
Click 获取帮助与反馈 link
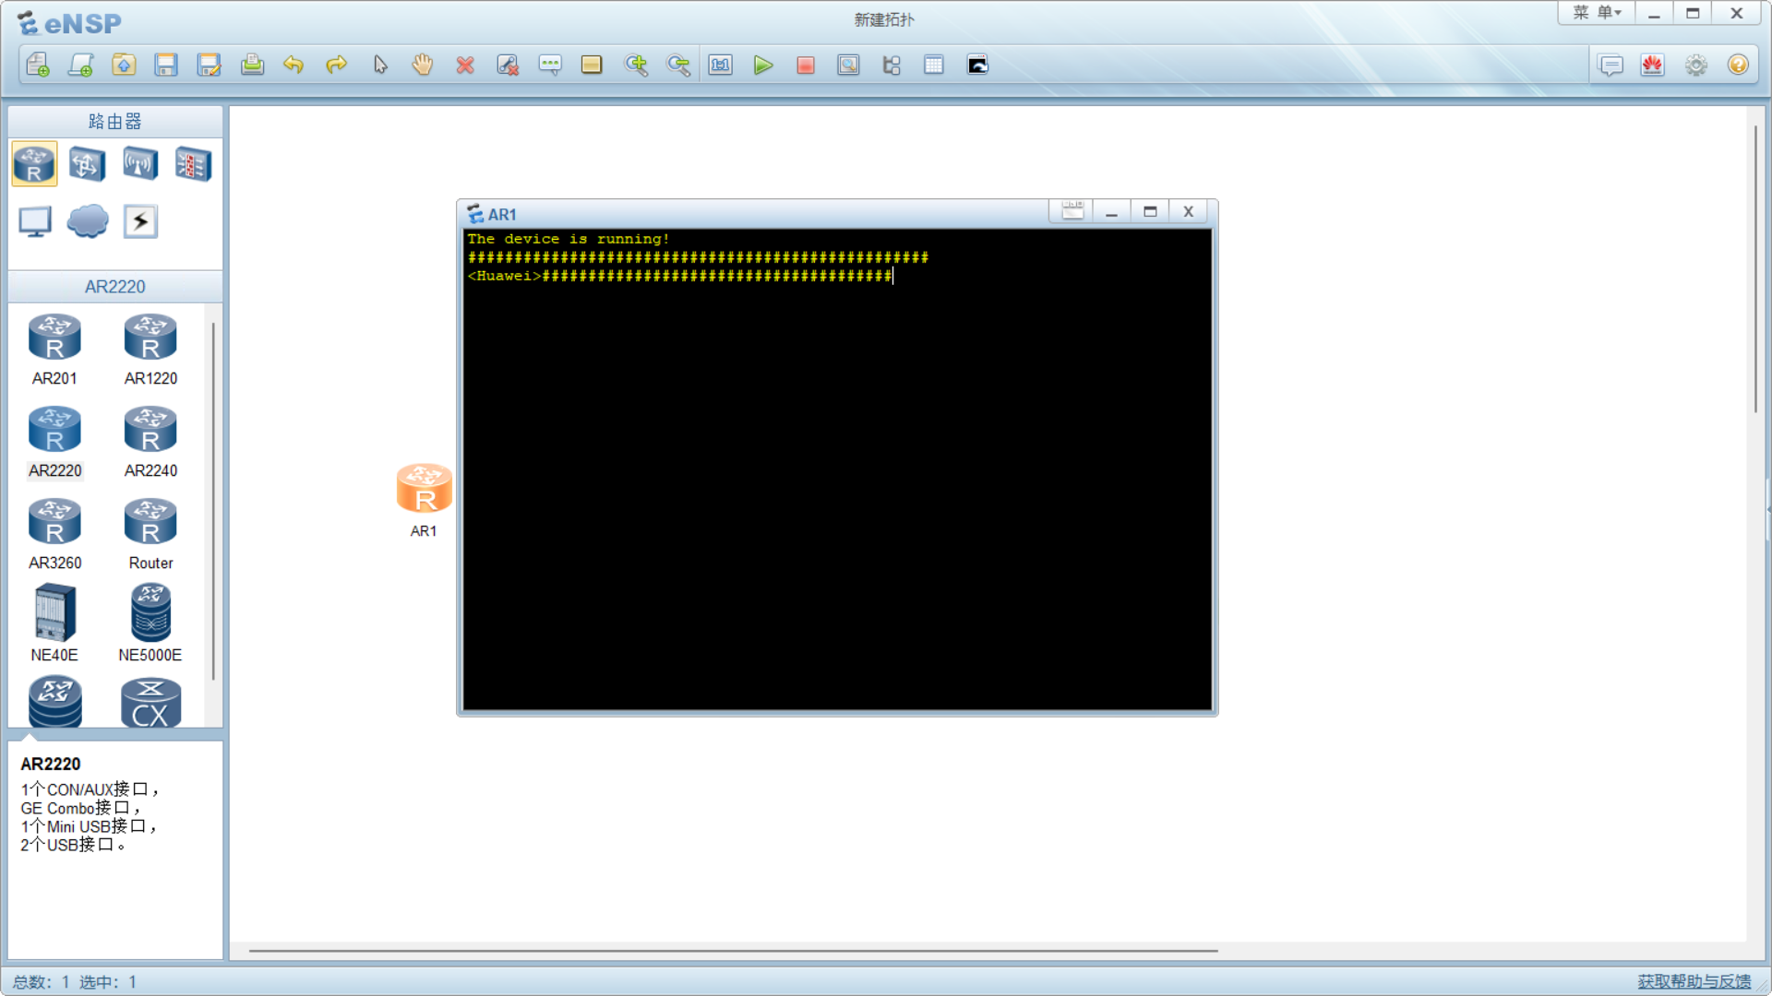point(1694,981)
